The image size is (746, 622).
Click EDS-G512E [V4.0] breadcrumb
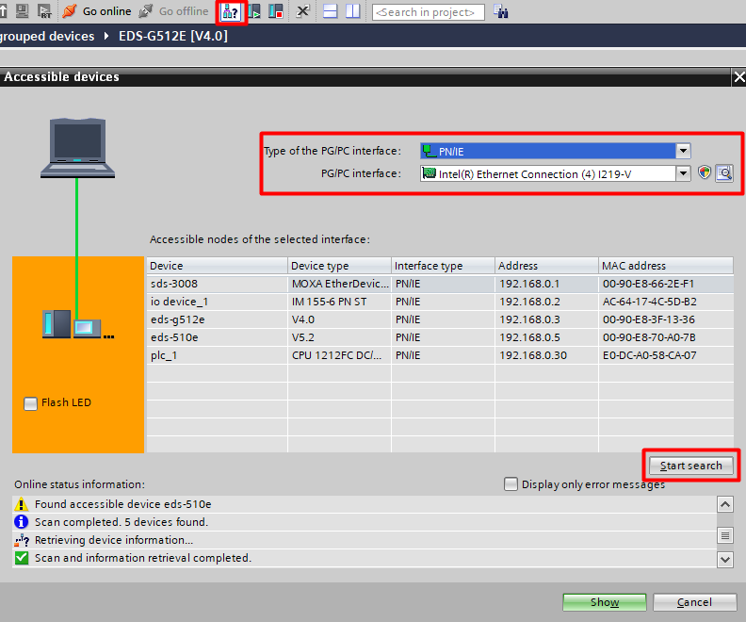(173, 36)
